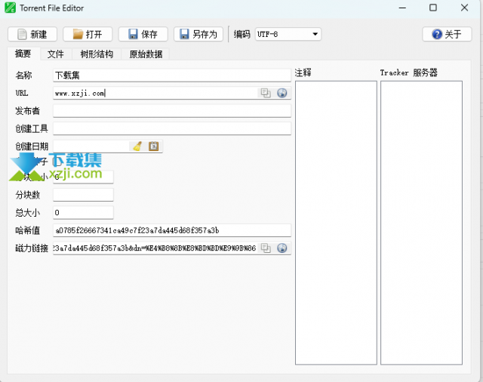Focus the 发布者 publisher text field

click(171, 111)
